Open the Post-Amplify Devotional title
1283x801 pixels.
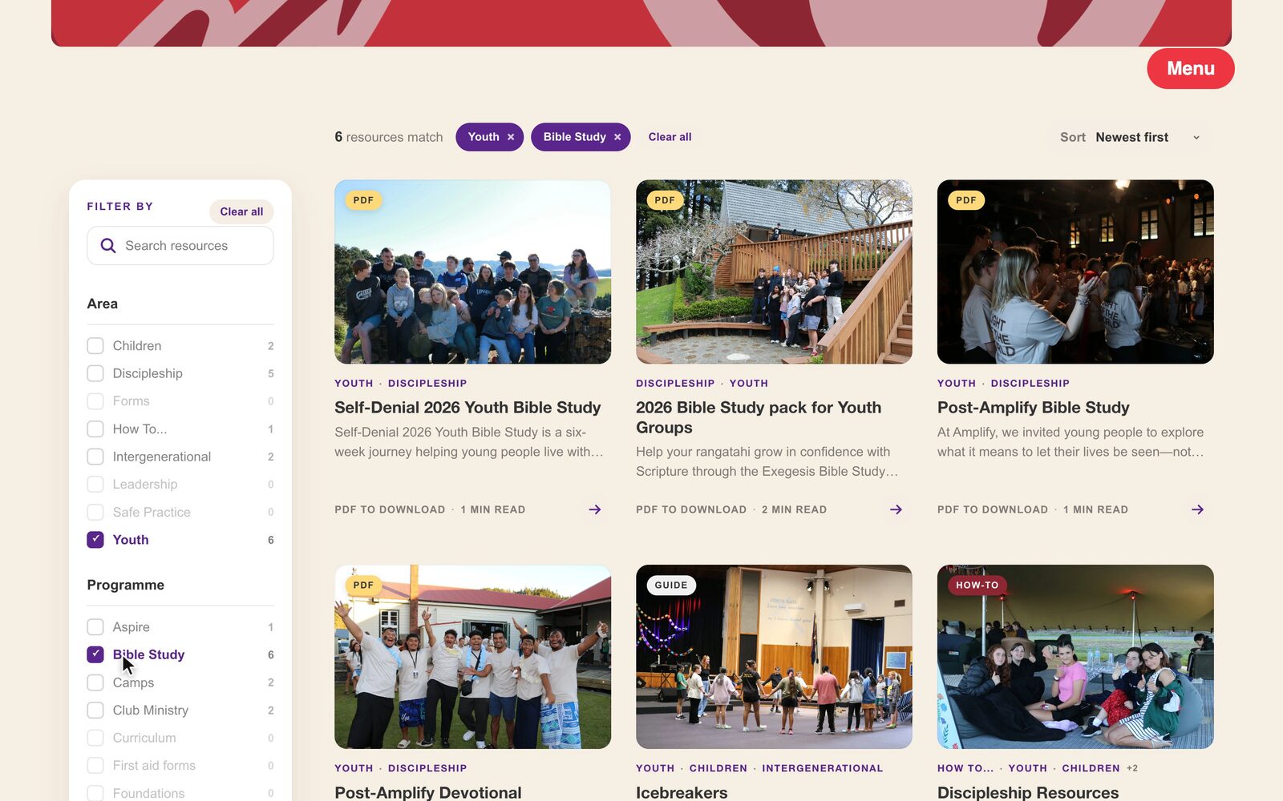pos(428,792)
